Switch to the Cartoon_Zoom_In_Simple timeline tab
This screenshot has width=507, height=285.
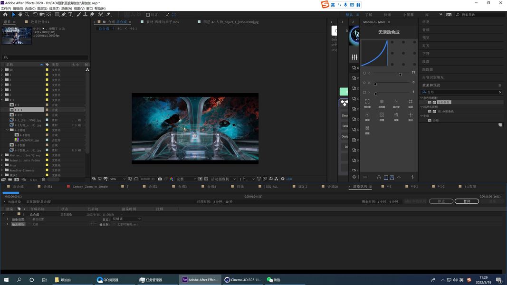90,187
